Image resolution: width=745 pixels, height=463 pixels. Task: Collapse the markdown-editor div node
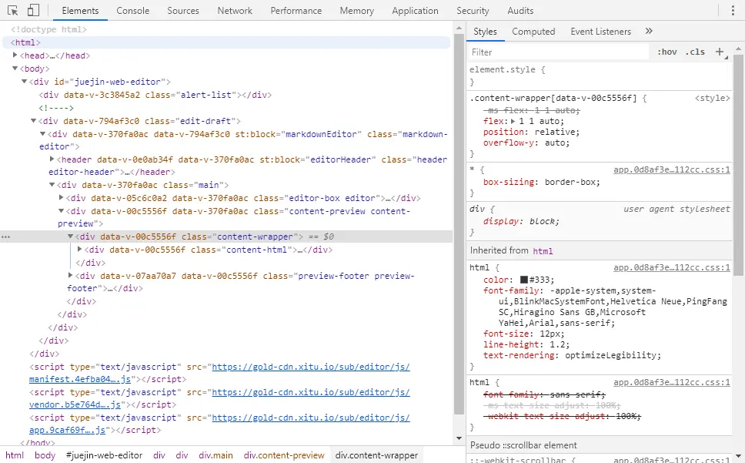click(42, 133)
